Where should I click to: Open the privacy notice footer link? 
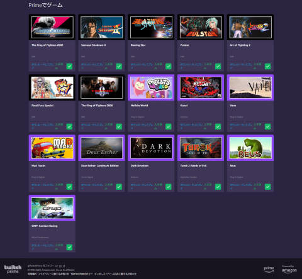coord(53,274)
